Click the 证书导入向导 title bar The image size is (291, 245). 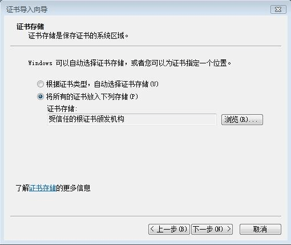point(133,9)
